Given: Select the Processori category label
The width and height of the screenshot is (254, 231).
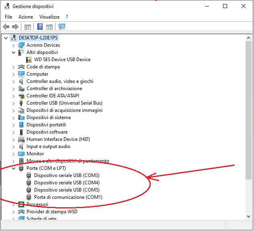Looking at the screenshot, I should click(37, 204).
